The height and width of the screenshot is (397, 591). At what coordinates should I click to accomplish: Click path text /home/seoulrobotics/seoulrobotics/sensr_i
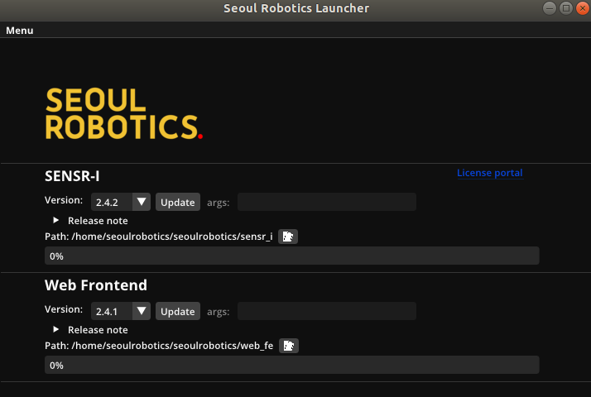172,237
